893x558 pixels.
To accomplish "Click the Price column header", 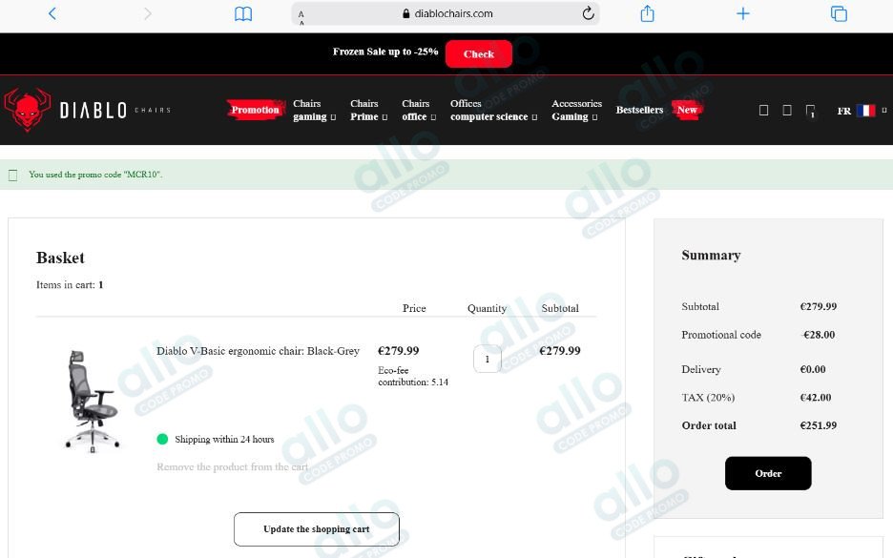I will tap(414, 308).
